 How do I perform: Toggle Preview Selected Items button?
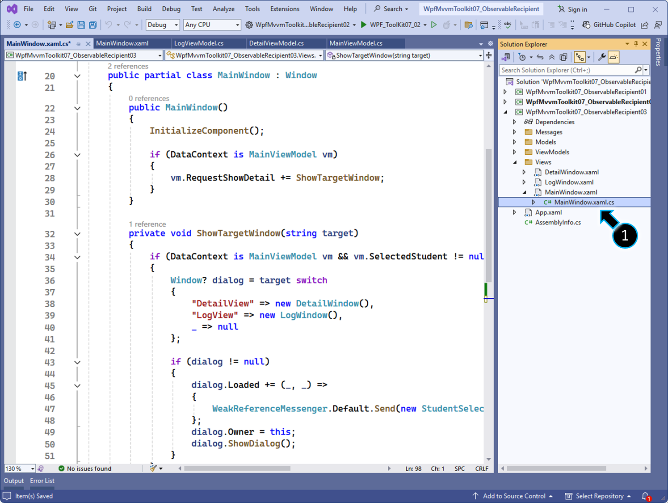(x=613, y=57)
